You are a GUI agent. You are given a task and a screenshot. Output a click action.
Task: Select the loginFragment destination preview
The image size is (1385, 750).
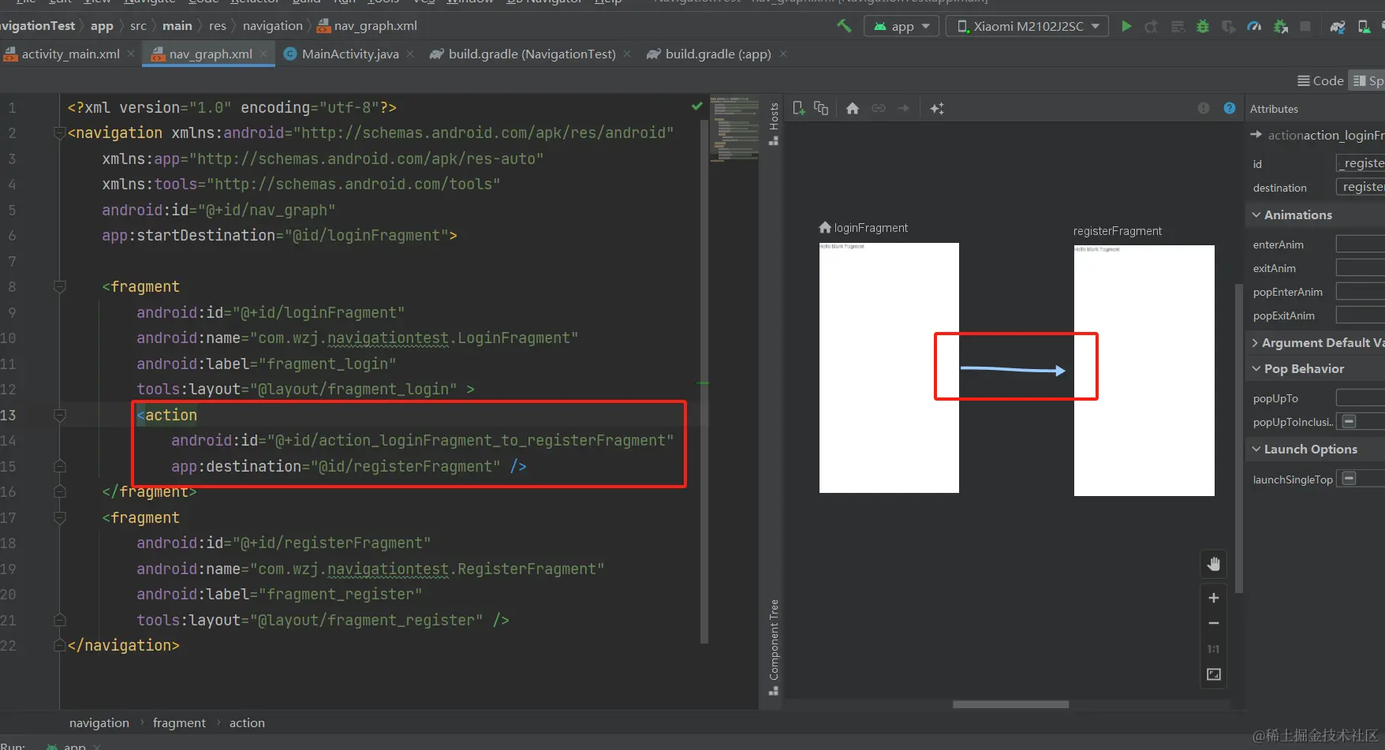889,368
